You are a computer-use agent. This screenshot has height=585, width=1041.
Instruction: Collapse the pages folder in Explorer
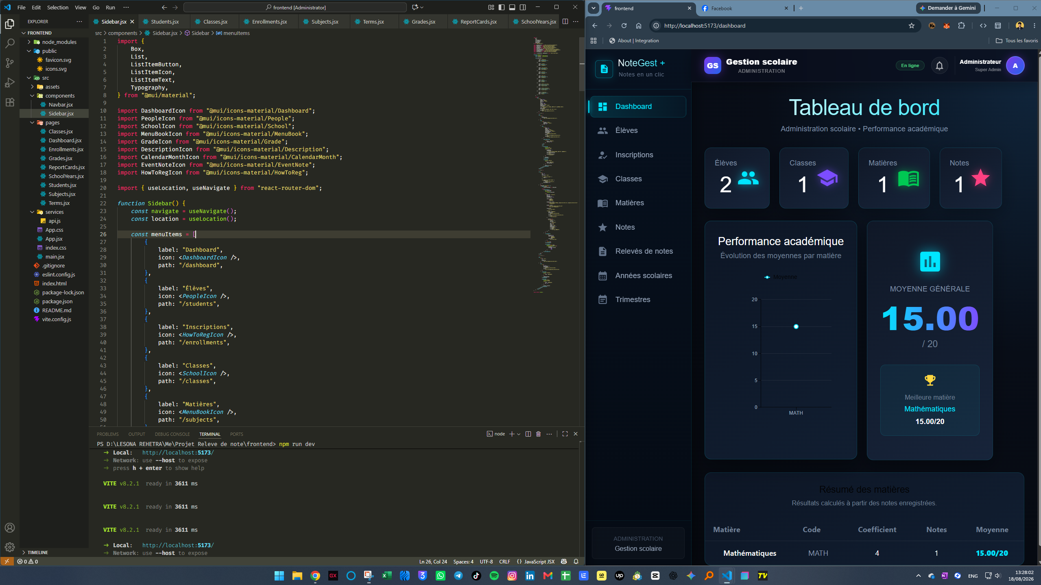pos(54,122)
